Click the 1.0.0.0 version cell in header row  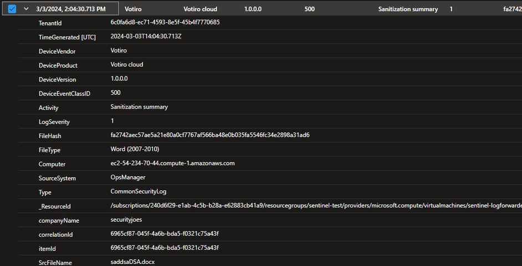tap(253, 9)
